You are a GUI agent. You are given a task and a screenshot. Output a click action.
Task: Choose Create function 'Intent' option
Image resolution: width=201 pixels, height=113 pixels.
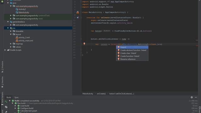point(132,56)
